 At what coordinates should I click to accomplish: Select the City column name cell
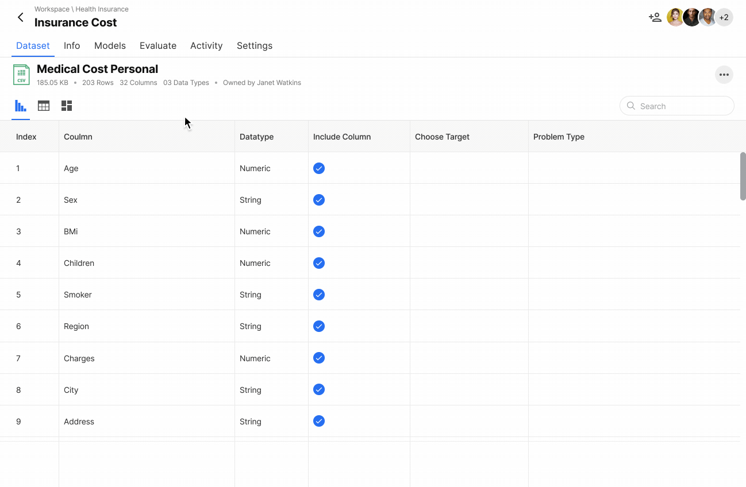[x=147, y=390]
